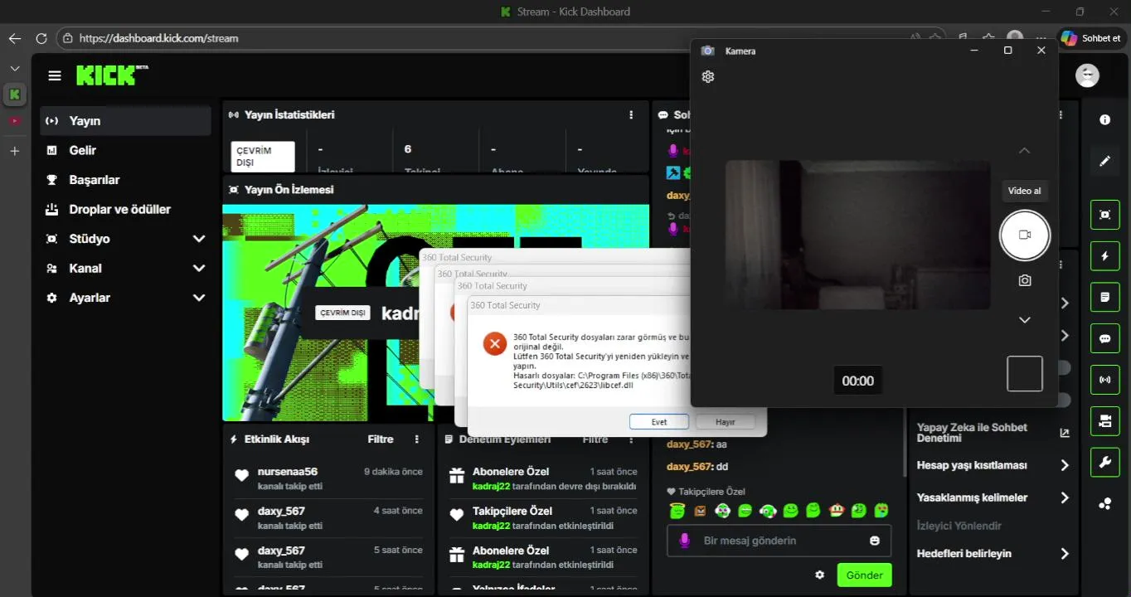This screenshot has height=597, width=1131.
Task: Open Yasaklanmış kelimeler settings
Action: click(993, 498)
